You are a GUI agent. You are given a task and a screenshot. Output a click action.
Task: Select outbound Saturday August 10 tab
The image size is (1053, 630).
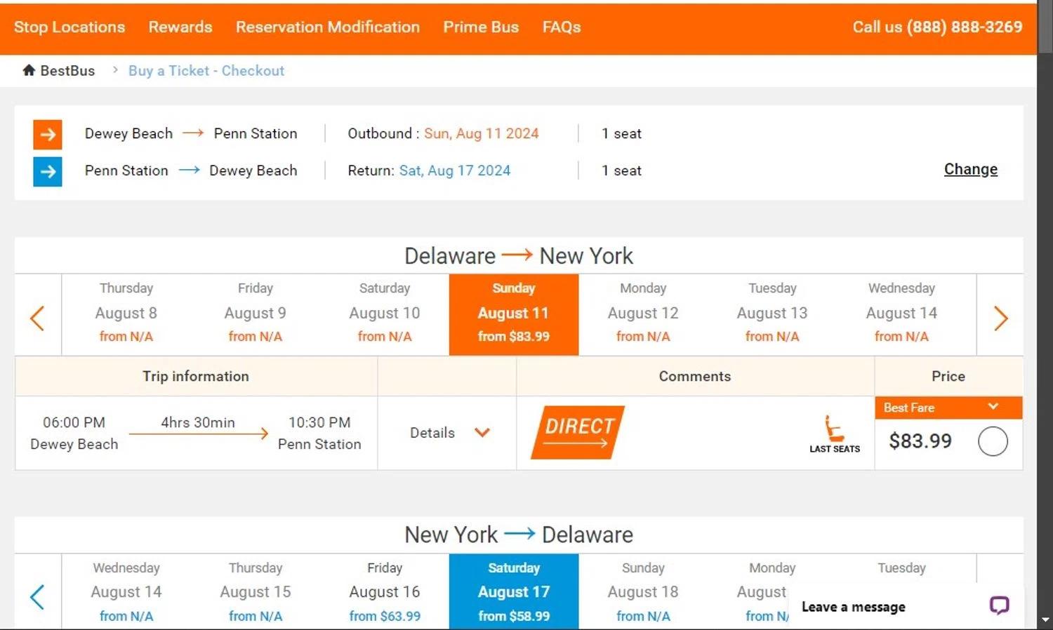click(x=385, y=314)
